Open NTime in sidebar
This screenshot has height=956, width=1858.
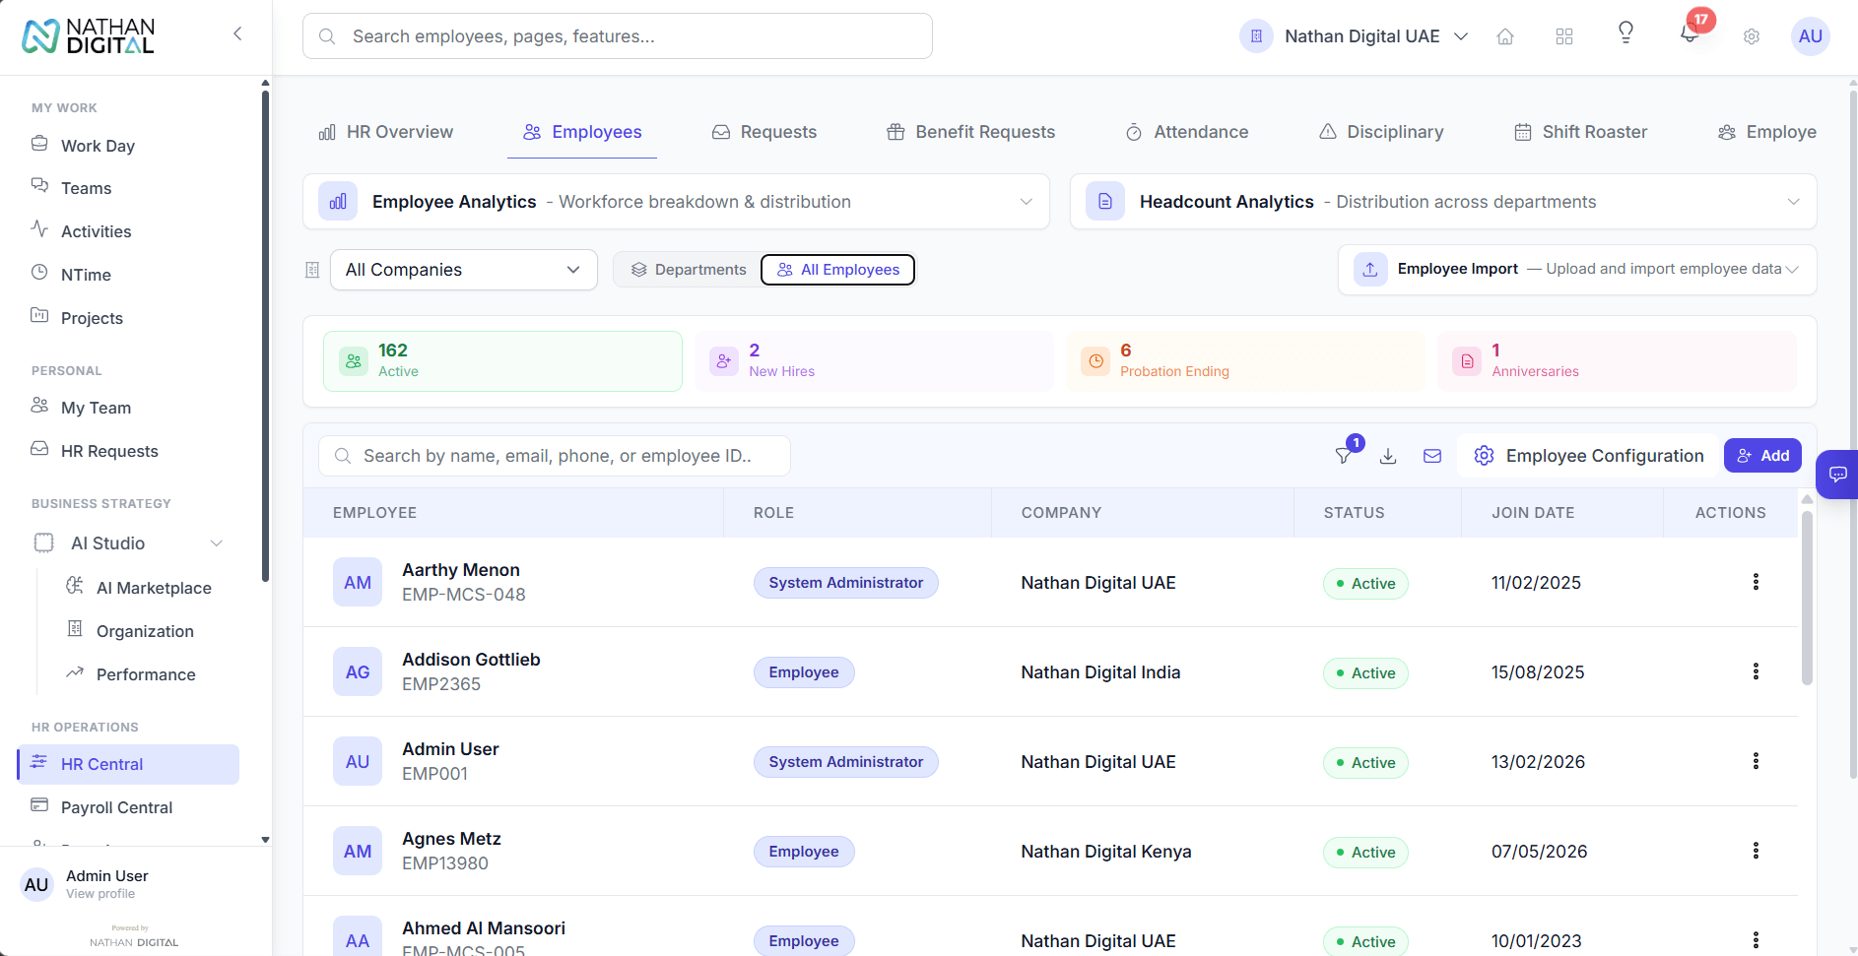point(128,275)
